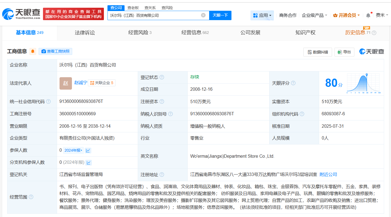Click the camera icon on 查看工商快照
The image size is (391, 217).
point(44,52)
